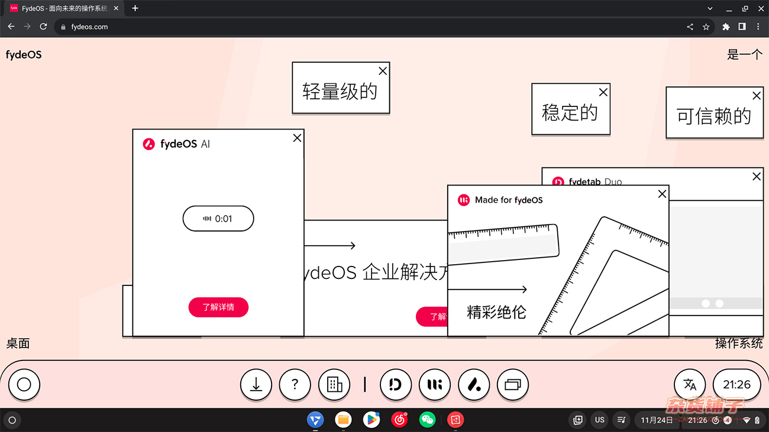769x432 pixels.
Task: Close the 轻量级的 label box
Action: (383, 71)
